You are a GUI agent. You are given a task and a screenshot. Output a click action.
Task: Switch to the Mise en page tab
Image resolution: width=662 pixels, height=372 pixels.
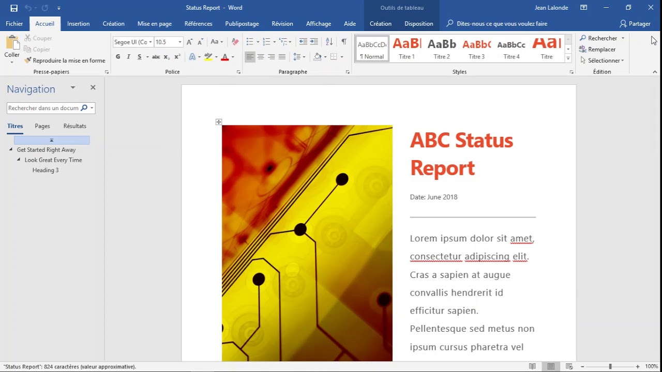click(155, 24)
